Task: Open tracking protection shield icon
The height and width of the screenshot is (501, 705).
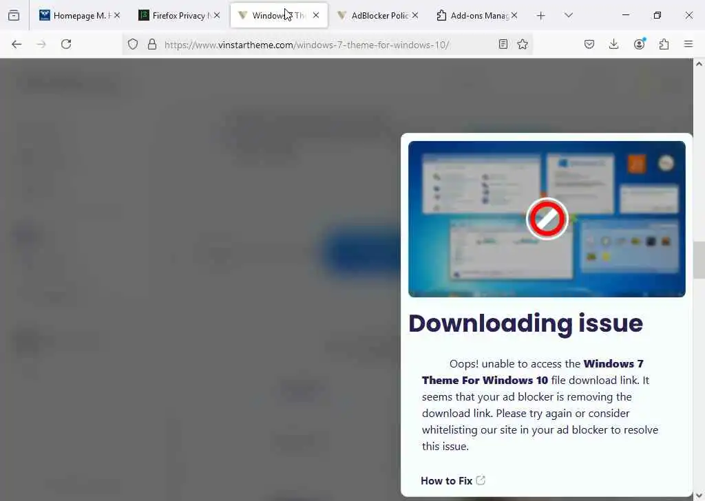Action: point(133,44)
